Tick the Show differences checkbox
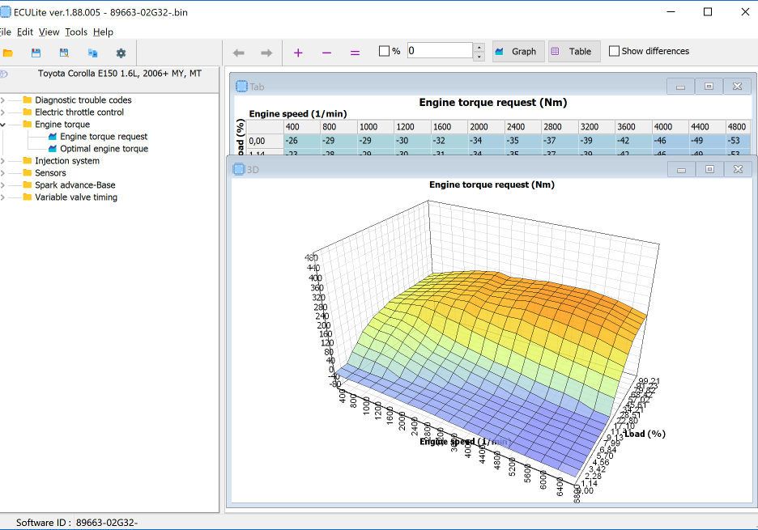Screen dimensions: 758x530 point(614,51)
